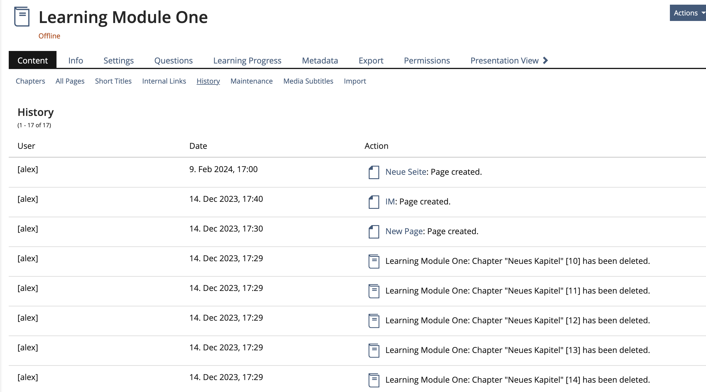
Task: Go to the Permissions tab
Action: click(427, 60)
